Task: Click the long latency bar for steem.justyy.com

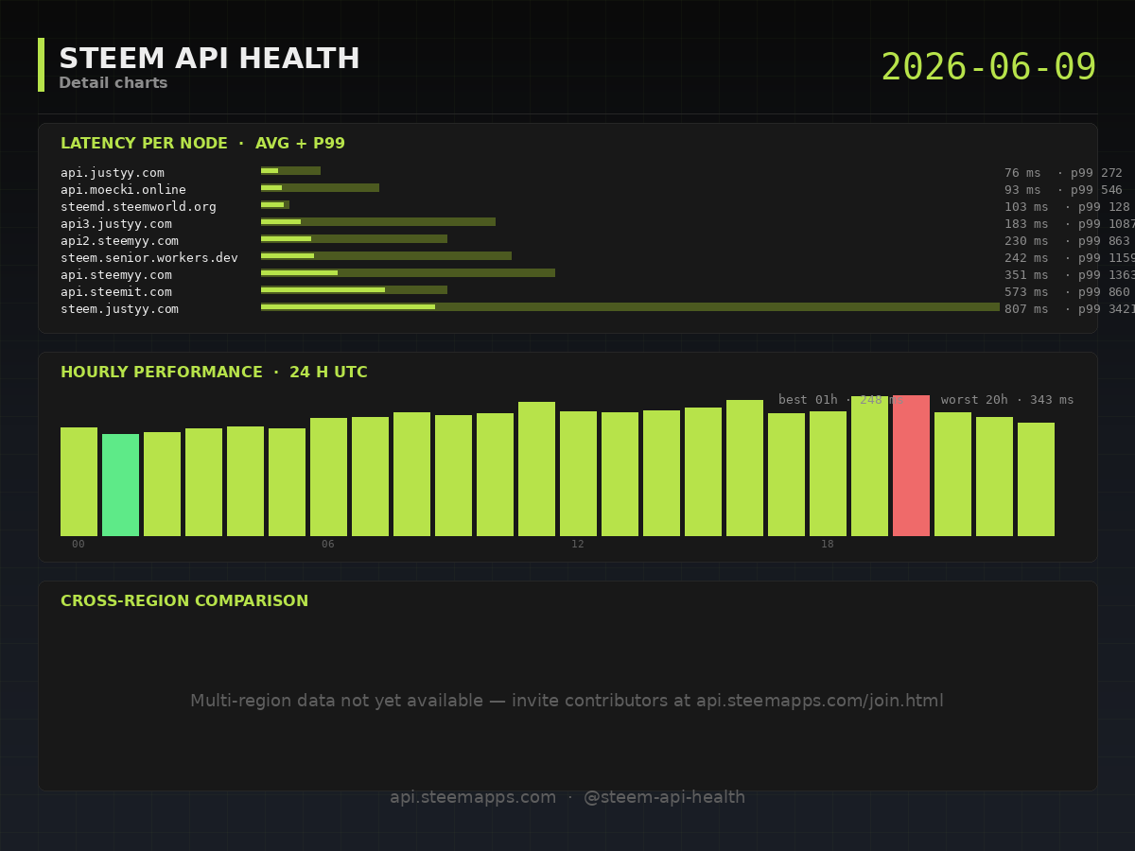Action: (630, 307)
